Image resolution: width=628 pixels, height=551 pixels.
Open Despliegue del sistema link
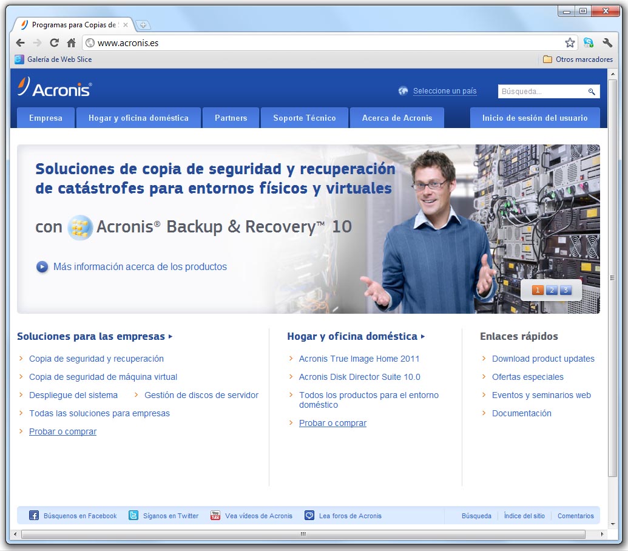[x=73, y=395]
